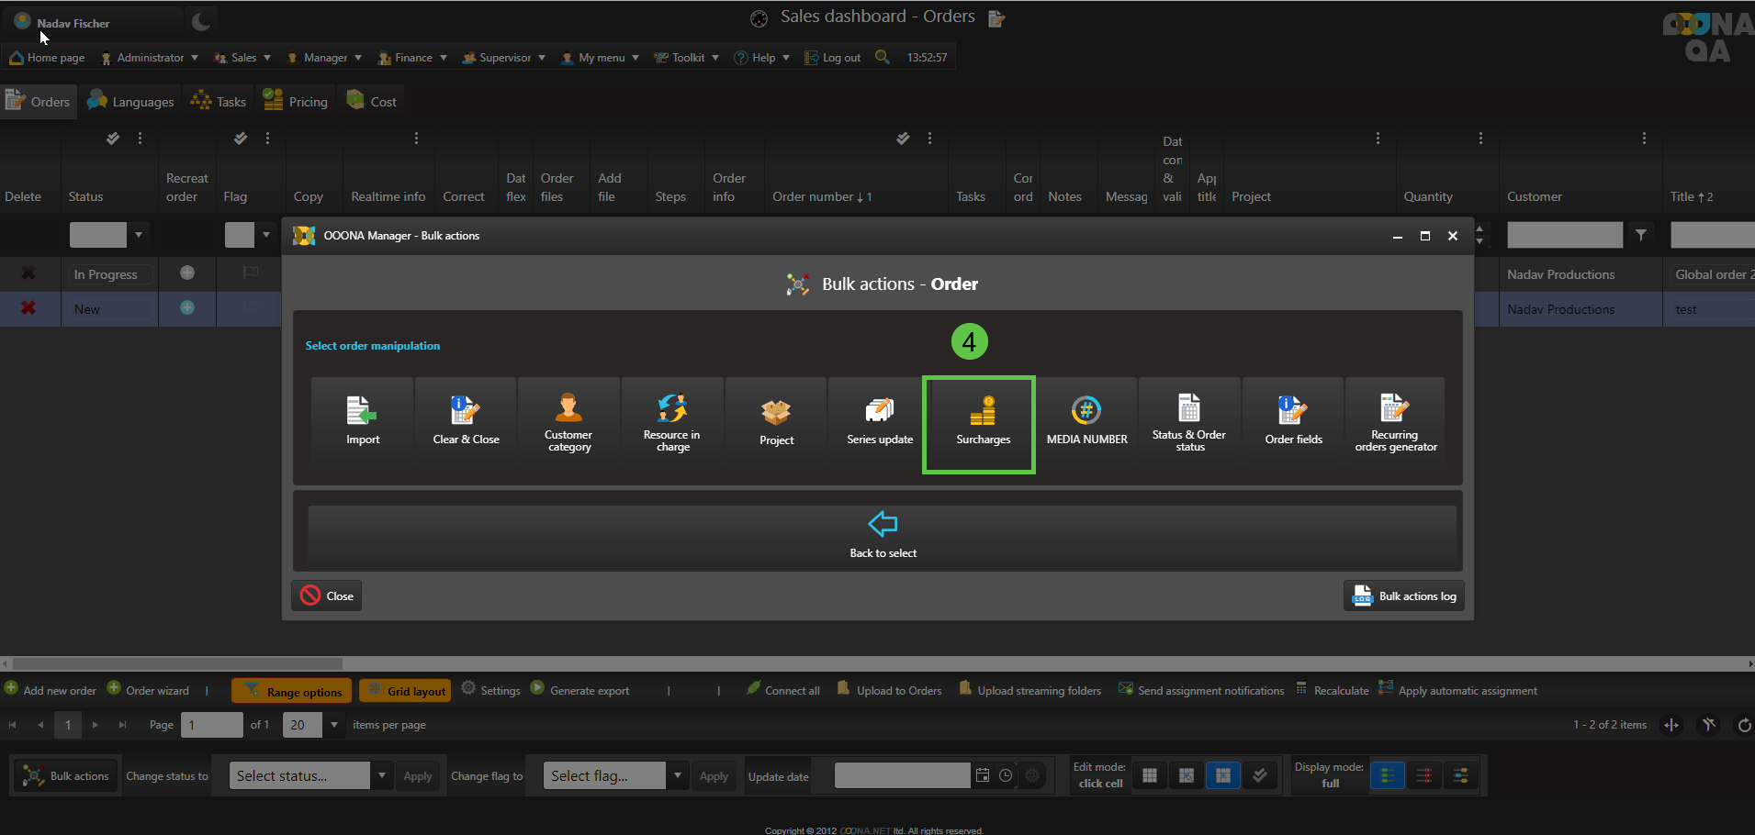This screenshot has height=835, width=1755.
Task: Click the Bulk actions log button
Action: click(x=1404, y=596)
